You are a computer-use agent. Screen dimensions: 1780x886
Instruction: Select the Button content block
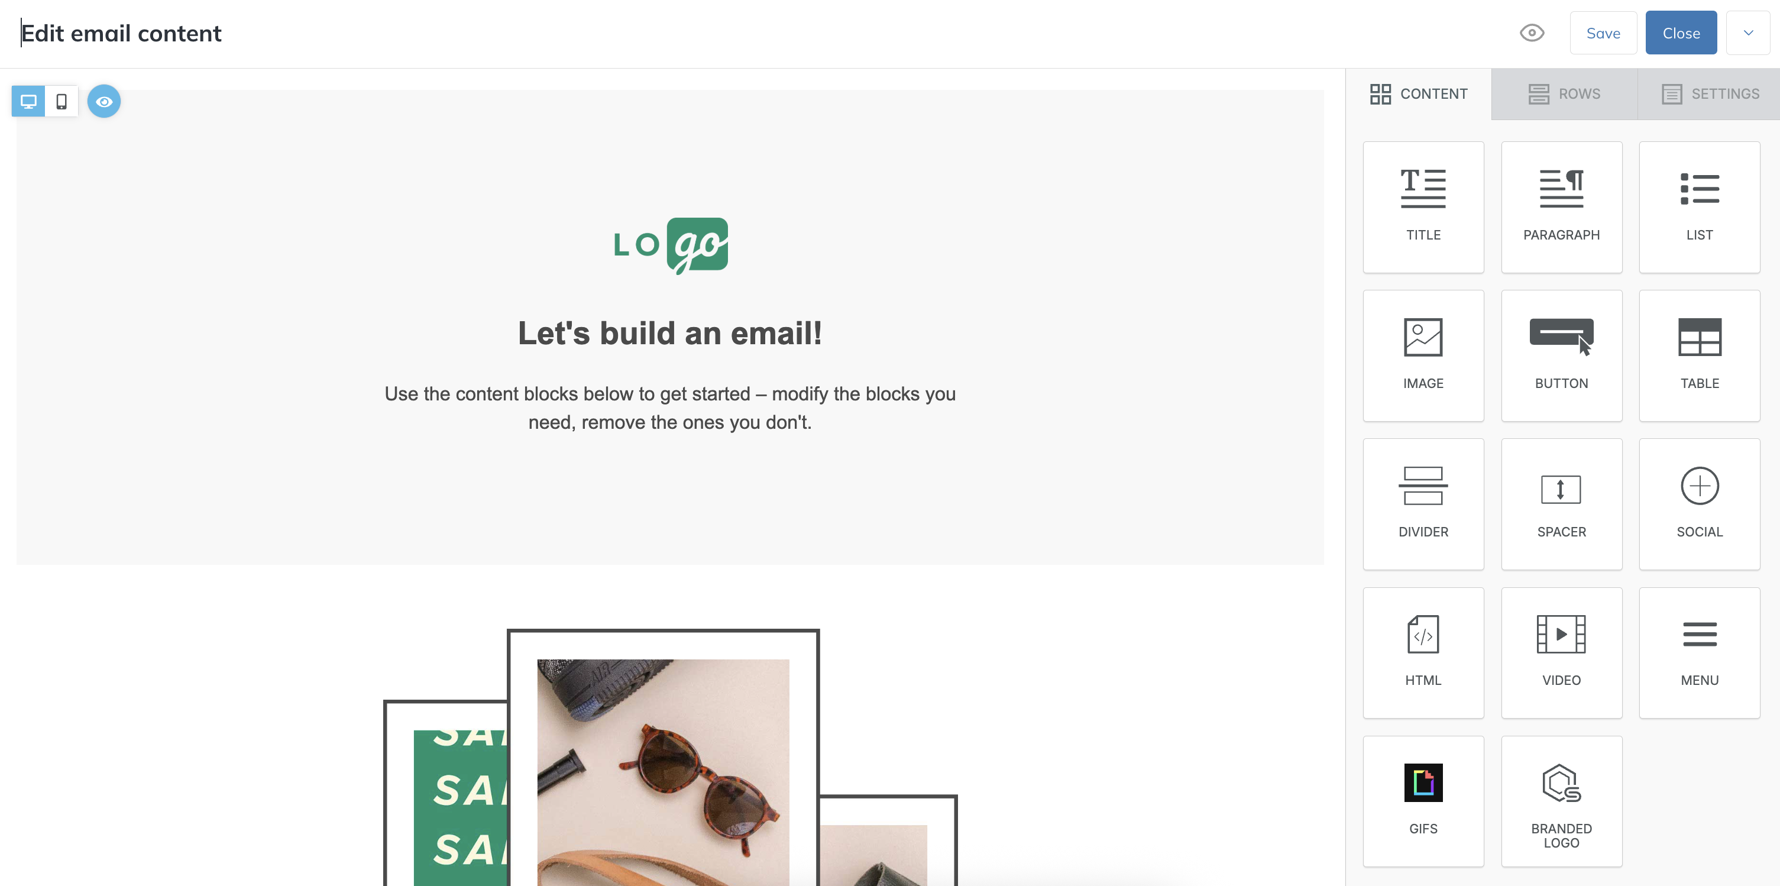coord(1561,356)
